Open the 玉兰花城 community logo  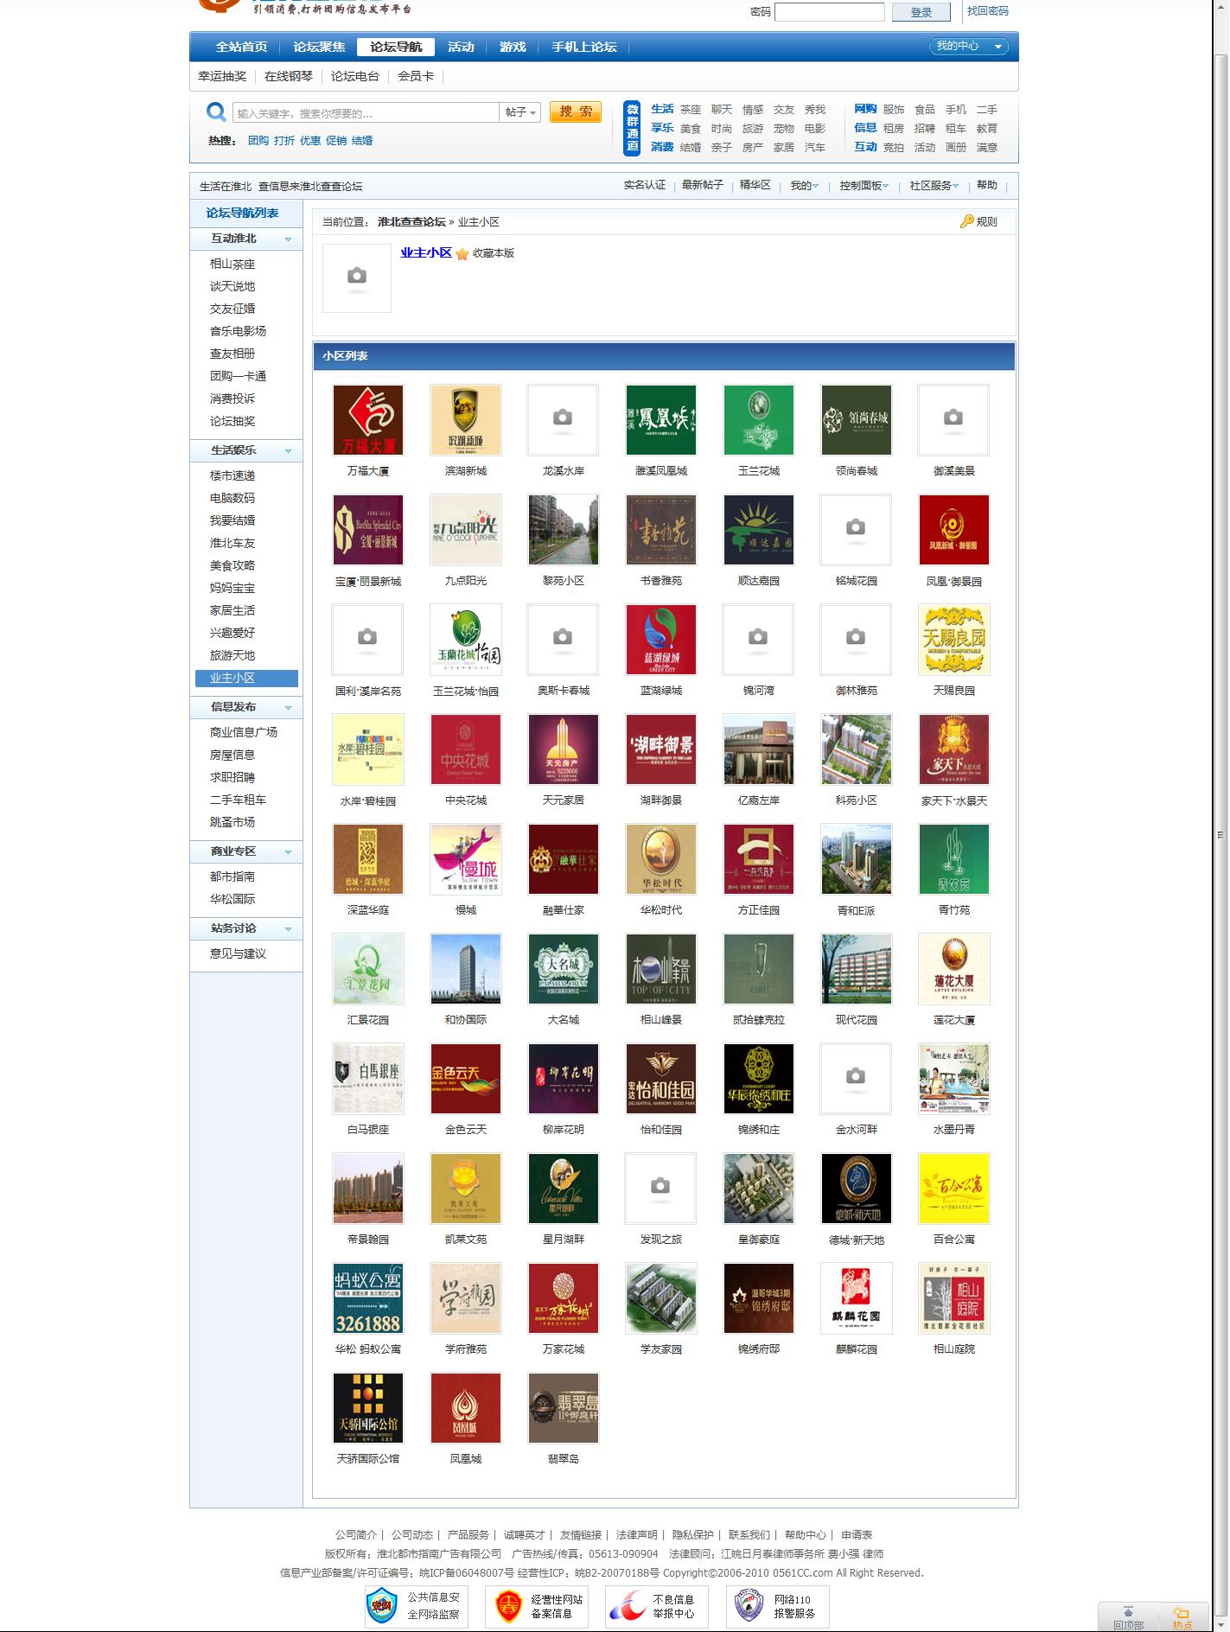(759, 420)
